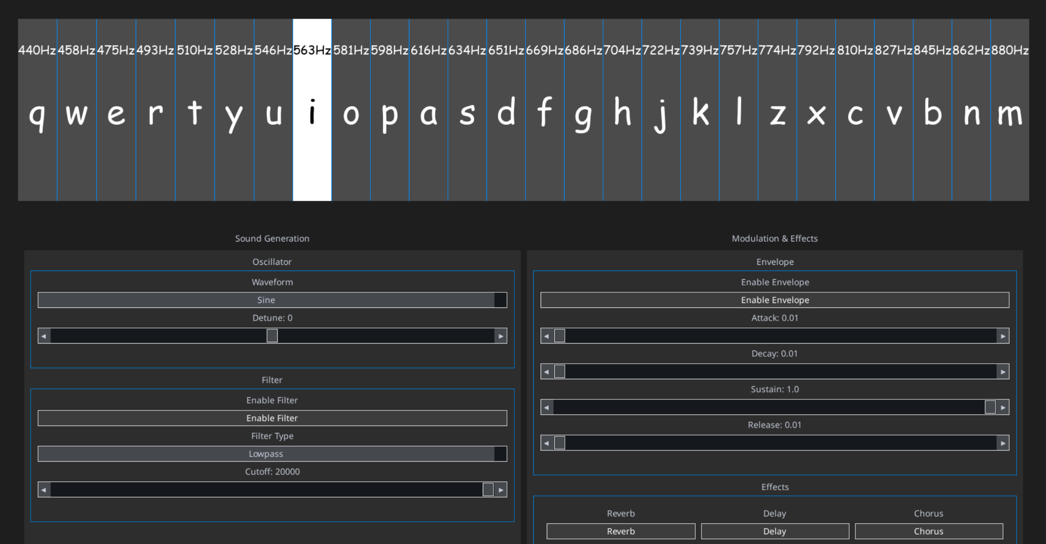
Task: Click right arrow of Cutoff slider
Action: pos(500,489)
